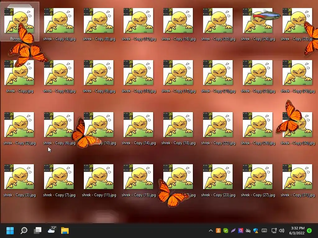This screenshot has height=238, width=318.
Task: Click shrek - Copy (26).jpg thumbnail
Action: point(257,125)
